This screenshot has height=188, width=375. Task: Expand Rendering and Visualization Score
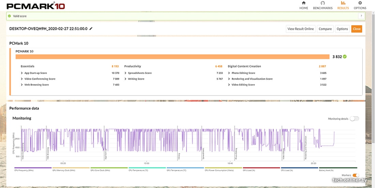click(229, 79)
